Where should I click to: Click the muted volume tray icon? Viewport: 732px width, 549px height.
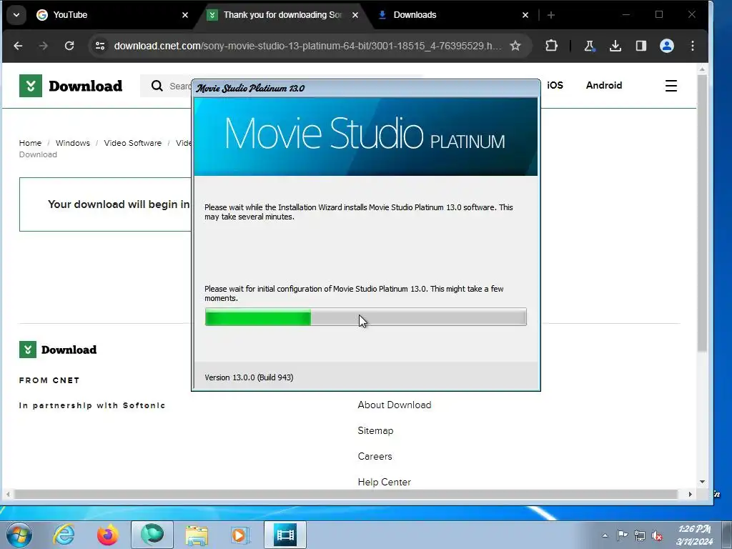(x=657, y=535)
